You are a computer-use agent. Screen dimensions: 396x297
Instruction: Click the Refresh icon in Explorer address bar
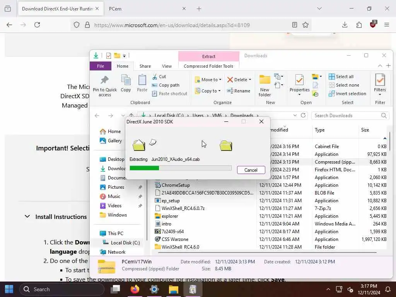[303, 115]
